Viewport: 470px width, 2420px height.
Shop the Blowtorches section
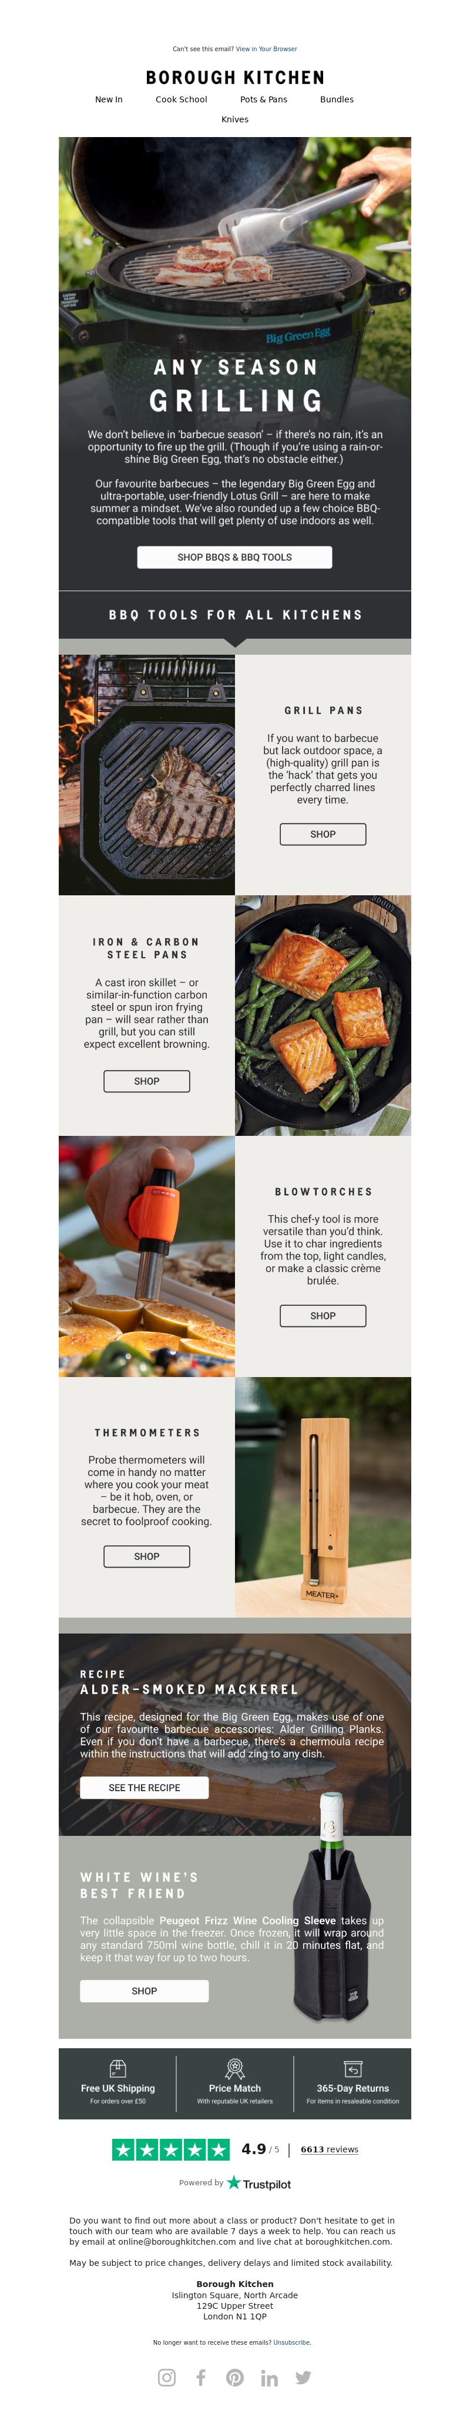click(x=323, y=1315)
